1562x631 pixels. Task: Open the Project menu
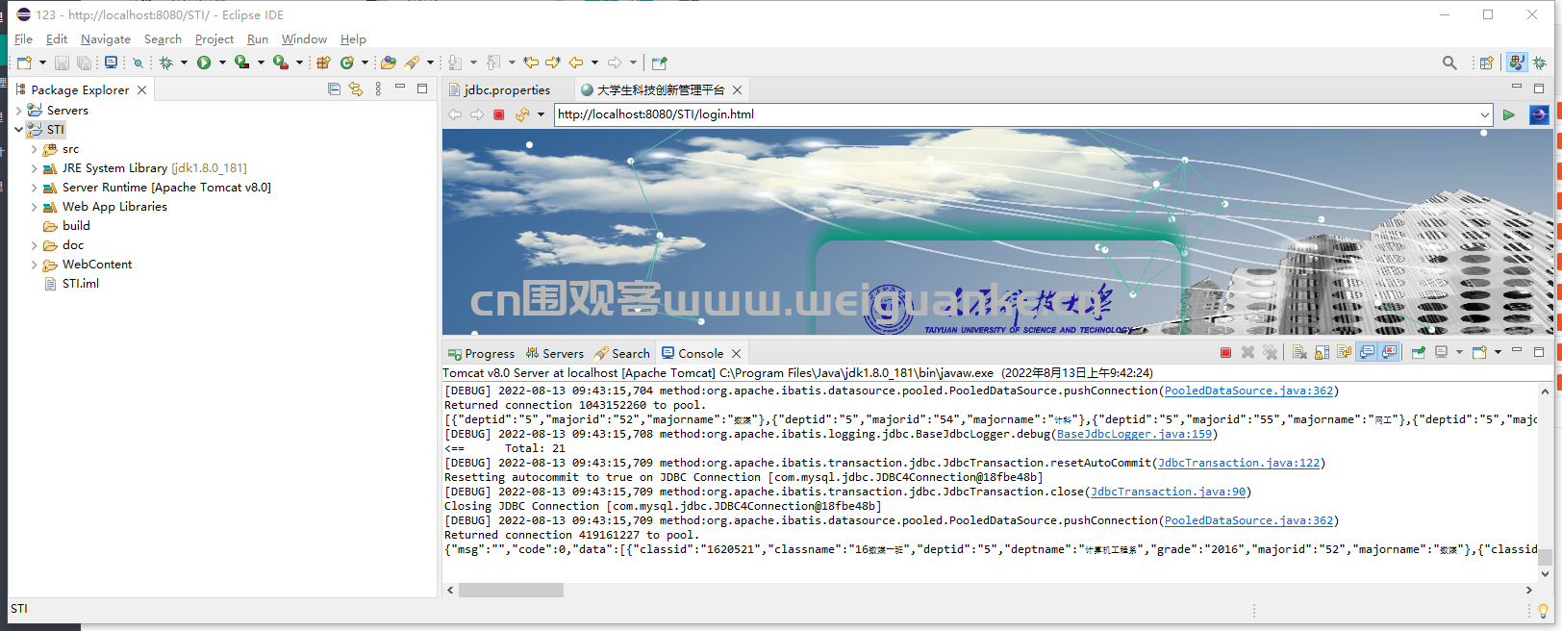pyautogui.click(x=214, y=39)
